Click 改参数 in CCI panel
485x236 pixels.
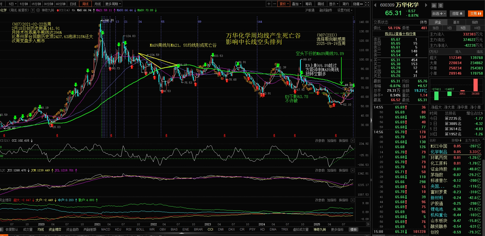(x=320, y=141)
